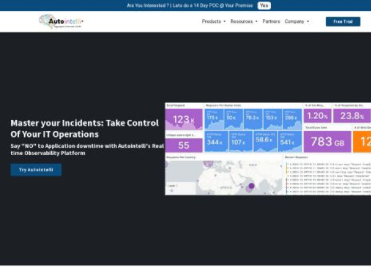Click Yes in the POC banner

pyautogui.click(x=264, y=6)
